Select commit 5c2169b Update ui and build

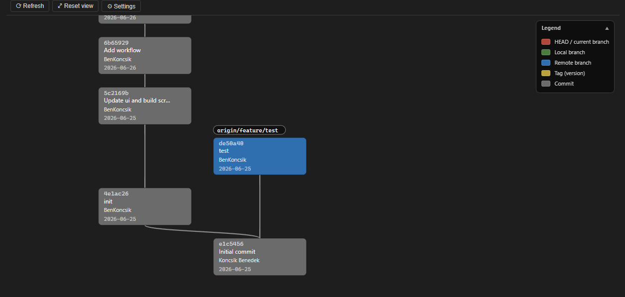coord(145,106)
